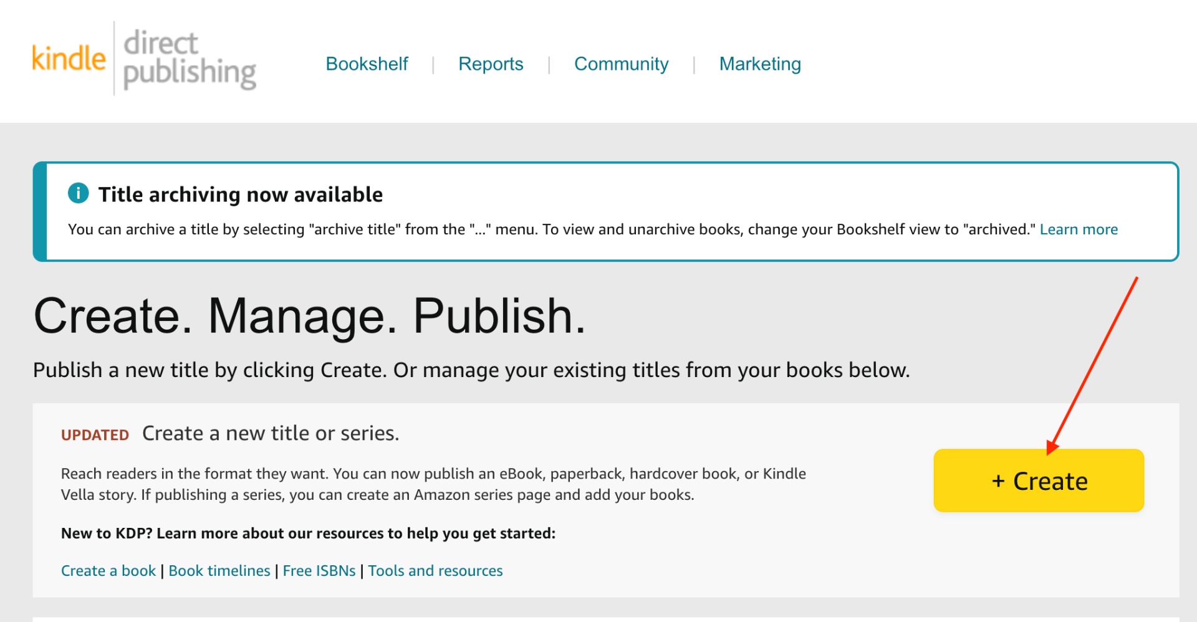Viewport: 1197px width, 622px height.
Task: Click the info icon beside Title archiving
Action: [78, 193]
